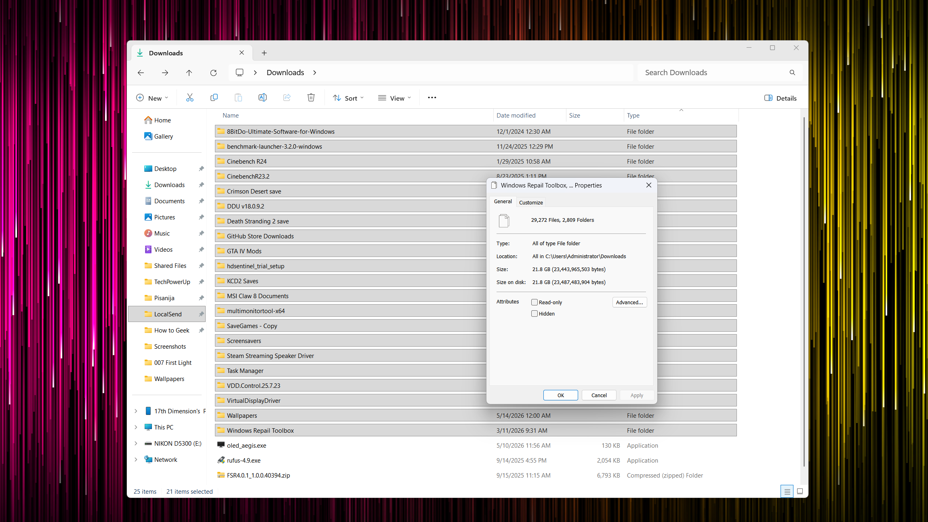Click the search magnifier icon
The width and height of the screenshot is (928, 522).
pyautogui.click(x=792, y=73)
